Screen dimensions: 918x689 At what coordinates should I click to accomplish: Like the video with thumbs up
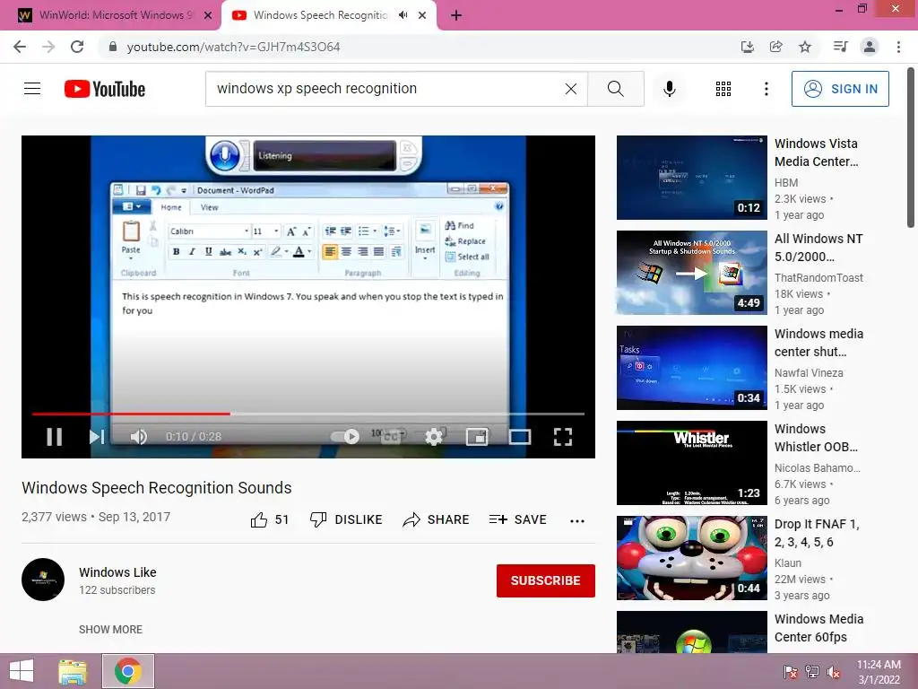coord(270,519)
